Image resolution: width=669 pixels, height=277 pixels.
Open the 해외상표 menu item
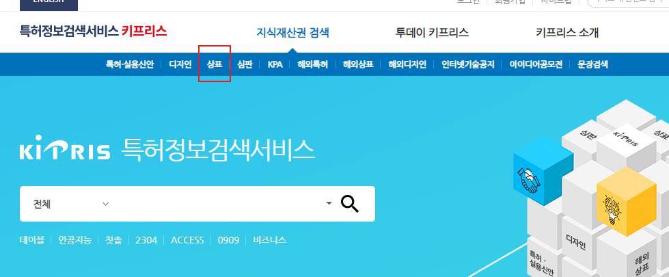click(358, 64)
